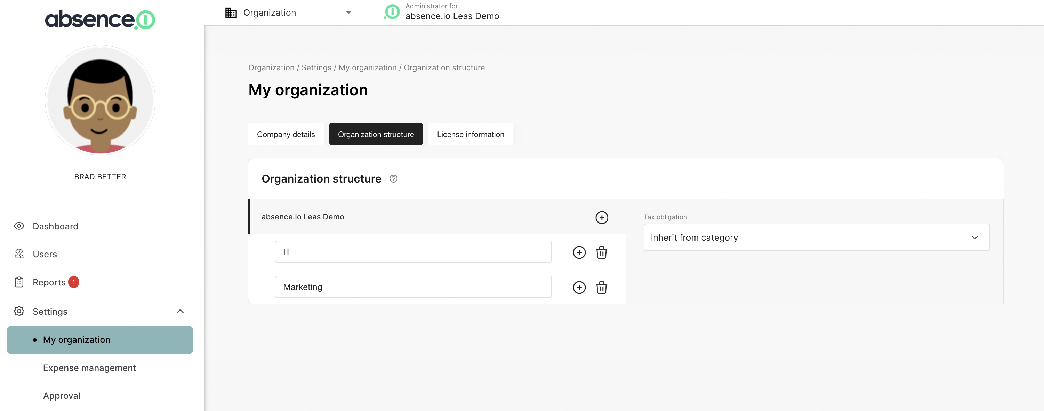
Task: Go to Dashboard in the sidebar
Action: point(55,226)
